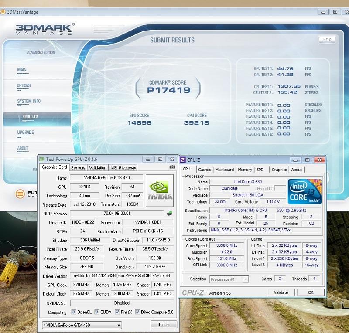Open ABOUT in 3DMark sidebar
This screenshot has height=333, width=349.
point(23,148)
